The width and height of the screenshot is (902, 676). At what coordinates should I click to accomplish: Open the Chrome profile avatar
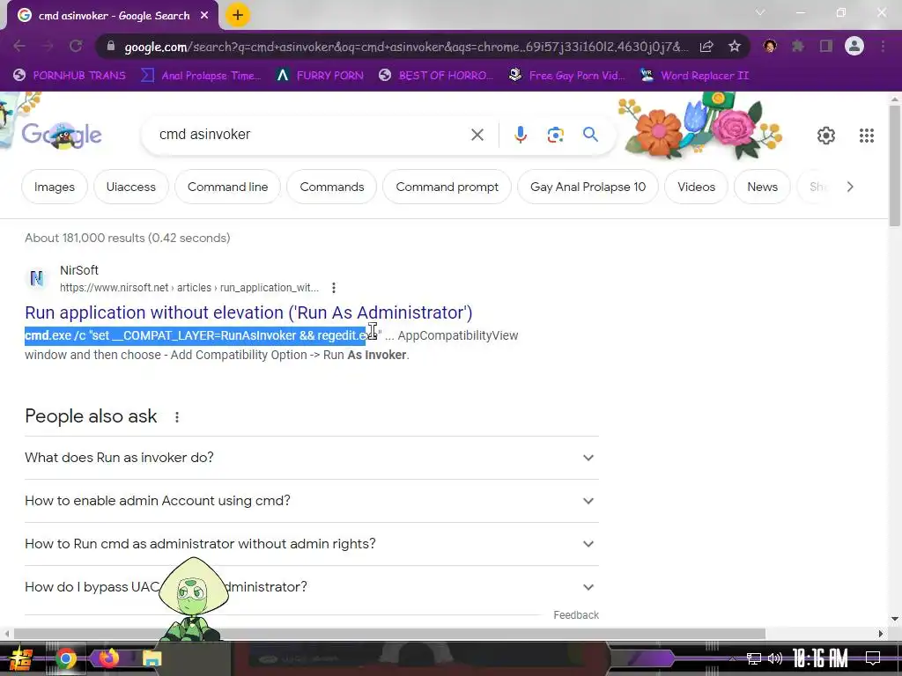(854, 46)
